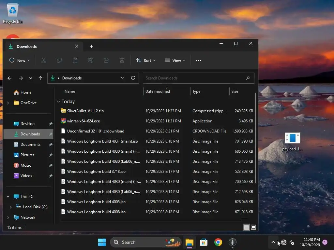
Task: Open the Recycle Bin desktop icon
Action: pos(13,13)
